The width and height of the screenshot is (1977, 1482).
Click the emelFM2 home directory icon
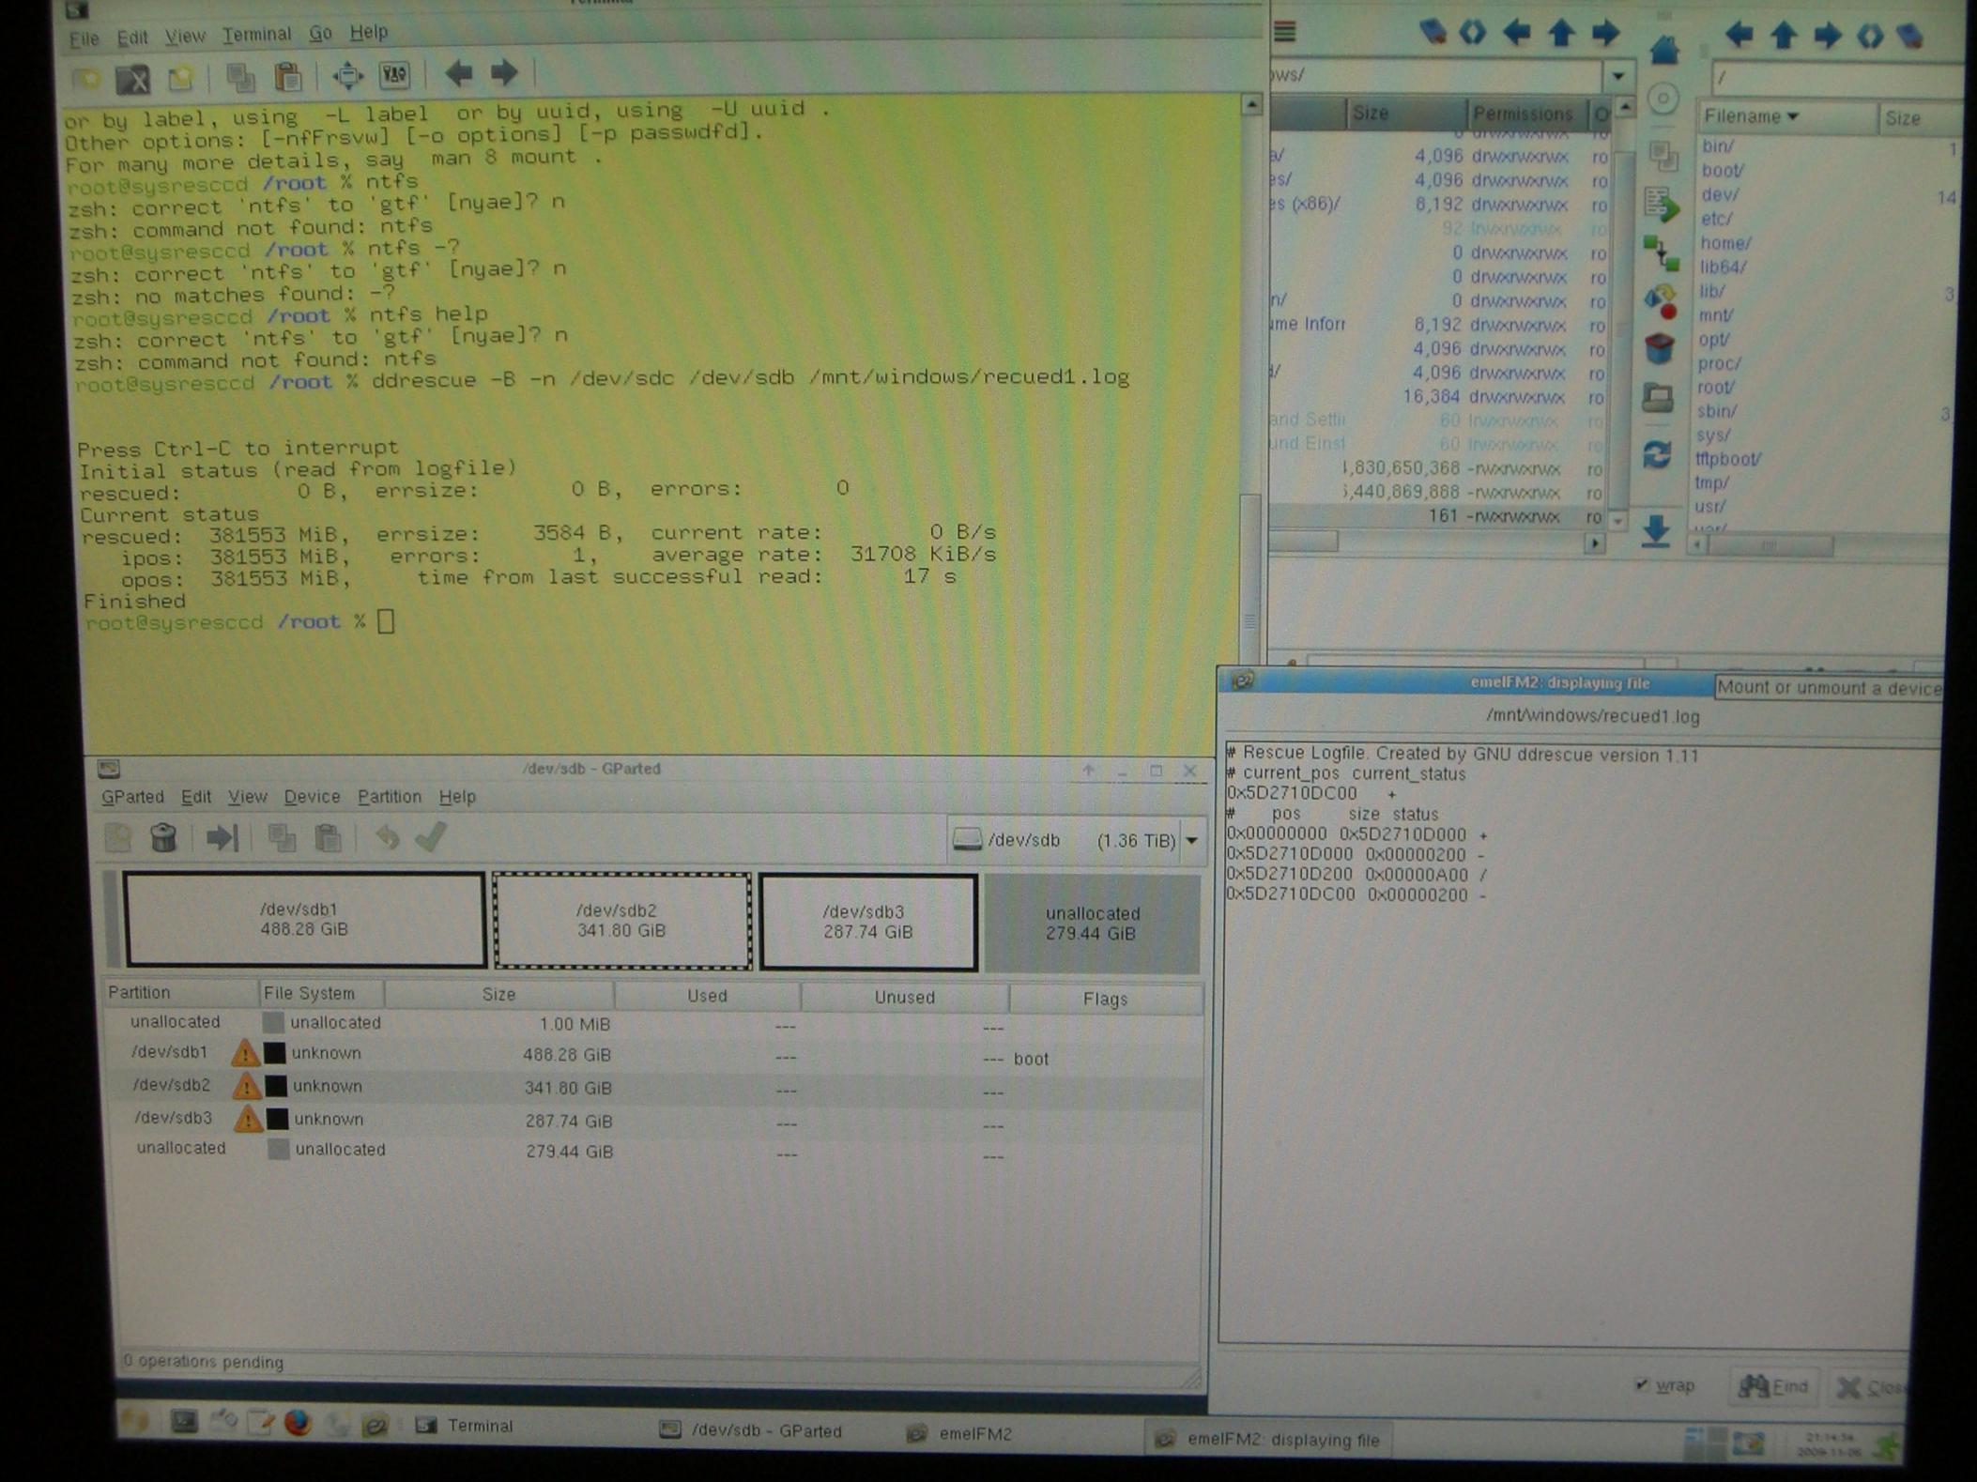coord(1664,49)
